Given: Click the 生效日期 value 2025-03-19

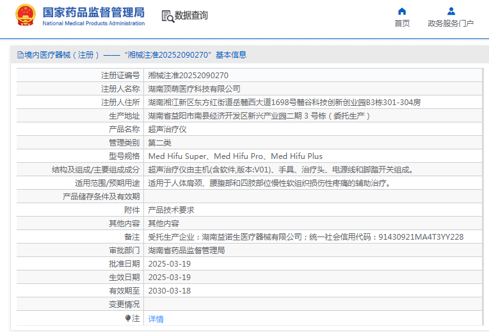Looking at the screenshot, I should point(170,278).
